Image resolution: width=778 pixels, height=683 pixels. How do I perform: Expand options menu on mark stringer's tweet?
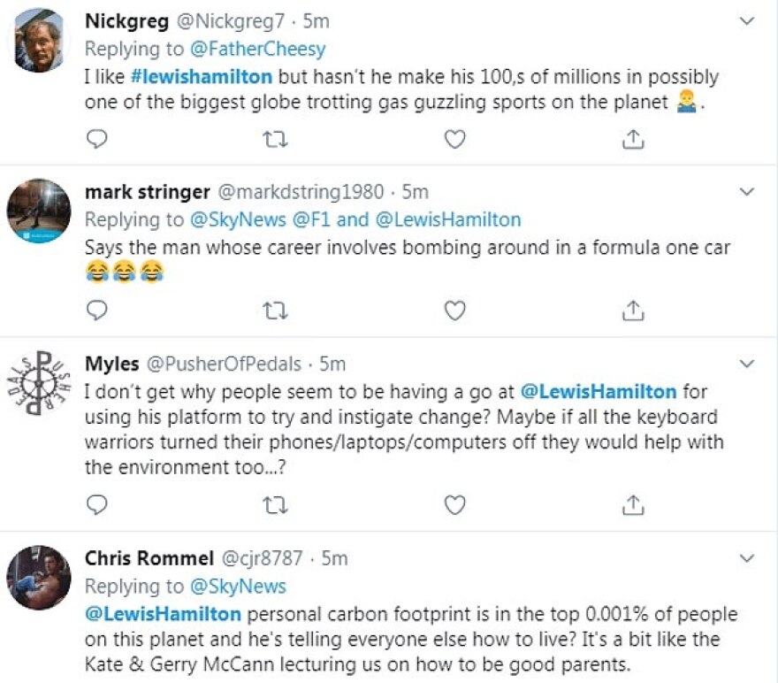pyautogui.click(x=747, y=192)
